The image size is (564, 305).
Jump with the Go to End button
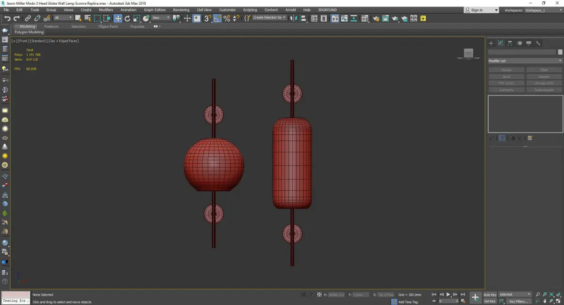pyautogui.click(x=463, y=295)
